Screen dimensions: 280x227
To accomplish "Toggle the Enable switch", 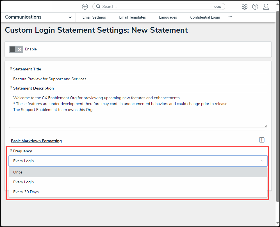I will pos(16,49).
